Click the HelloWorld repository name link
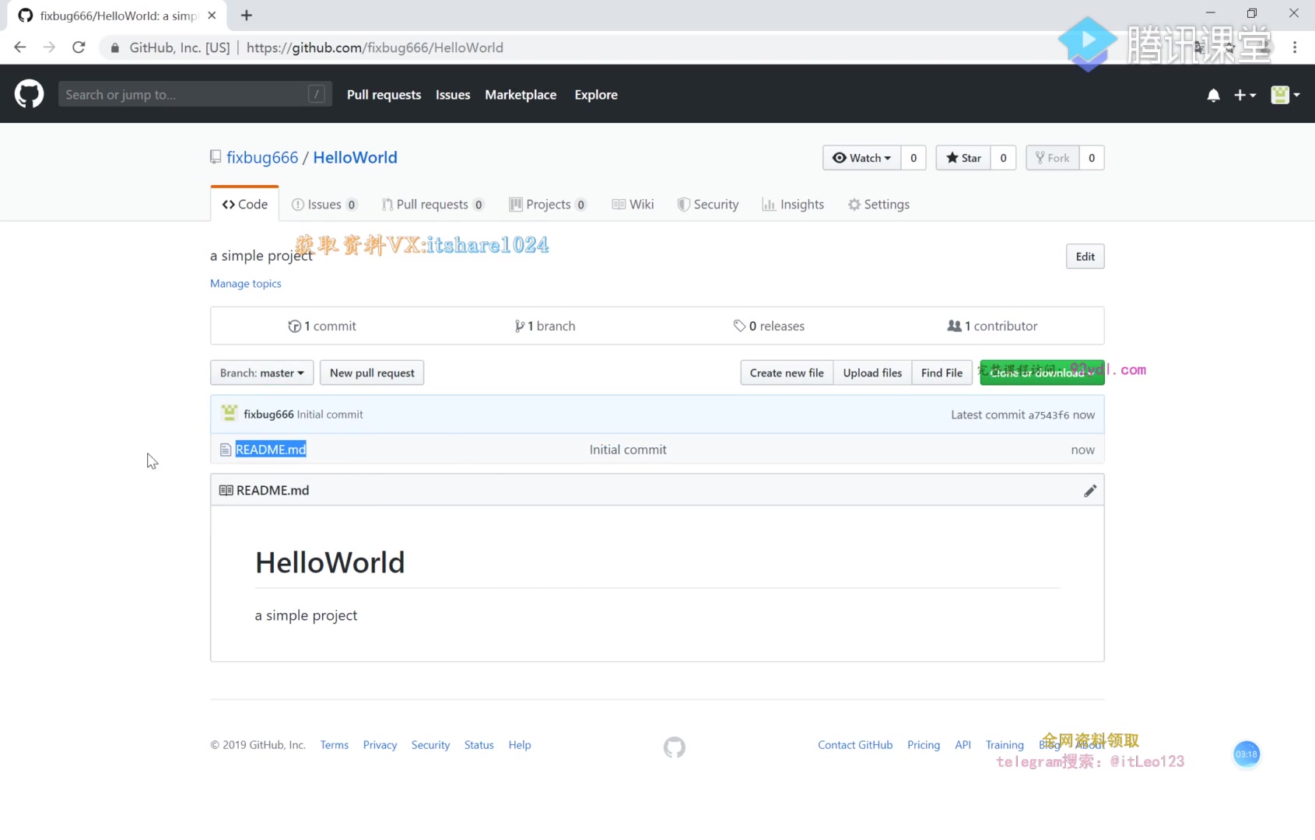Image resolution: width=1315 pixels, height=840 pixels. tap(355, 158)
